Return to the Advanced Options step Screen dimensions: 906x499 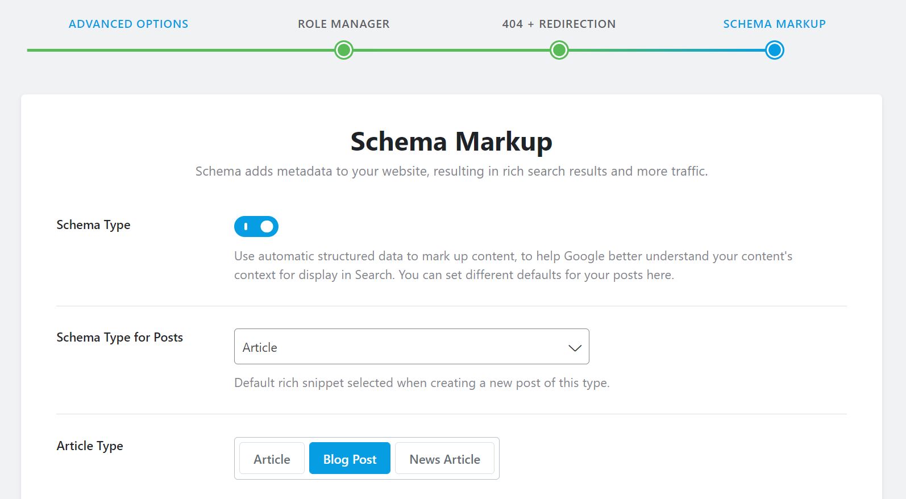click(128, 24)
